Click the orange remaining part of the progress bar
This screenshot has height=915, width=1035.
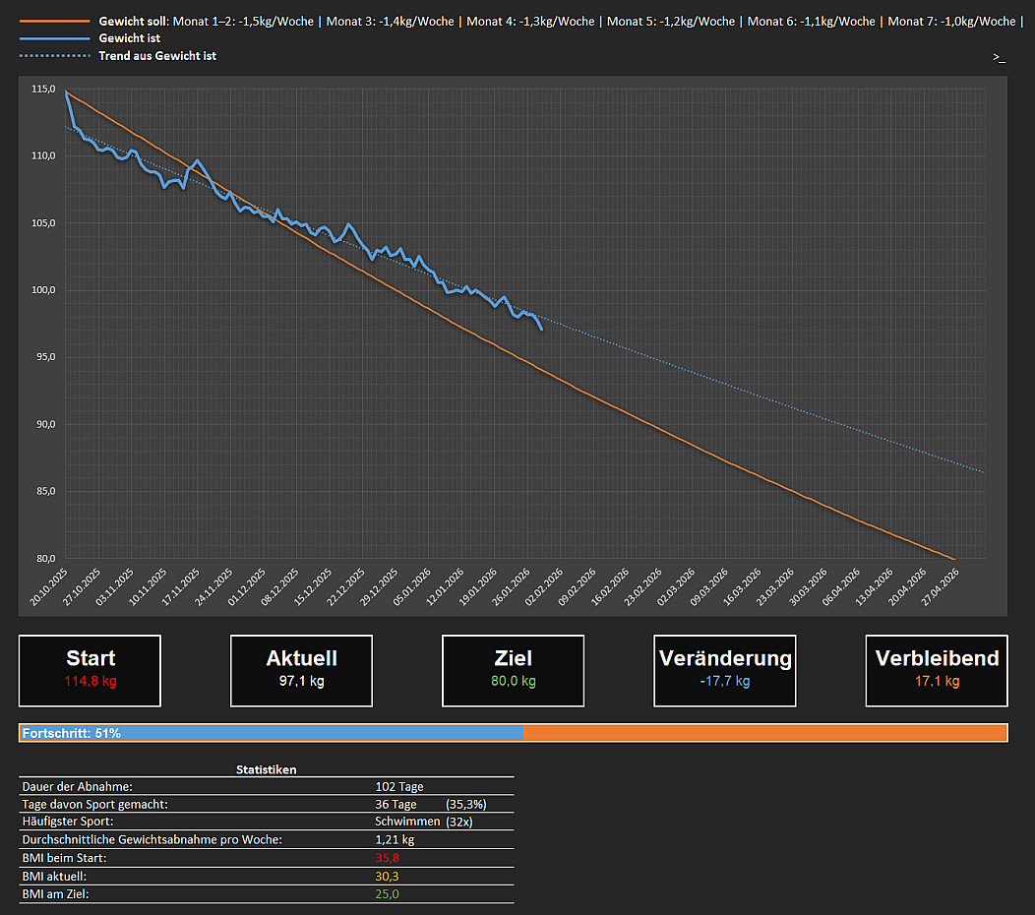coord(764,733)
